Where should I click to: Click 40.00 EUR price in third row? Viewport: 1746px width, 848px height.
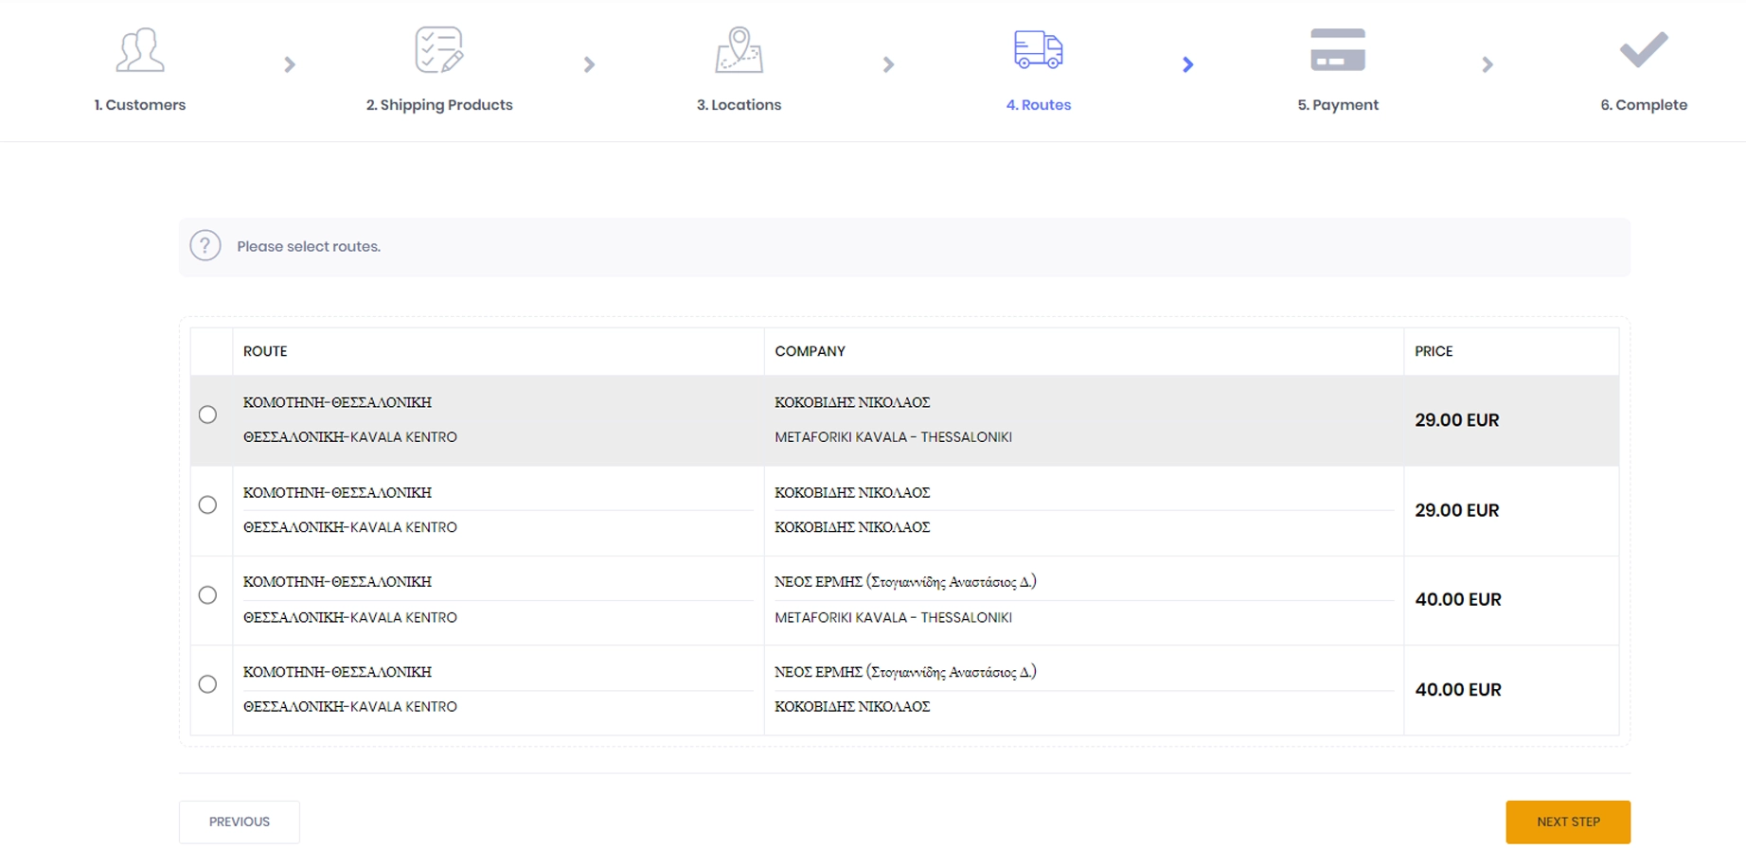1458,599
